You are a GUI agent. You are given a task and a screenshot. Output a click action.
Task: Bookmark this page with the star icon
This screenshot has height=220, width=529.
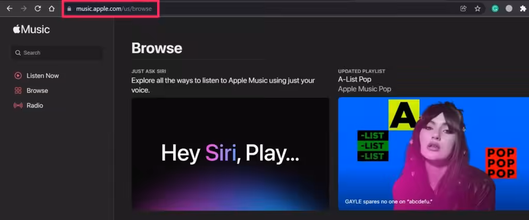click(x=478, y=9)
